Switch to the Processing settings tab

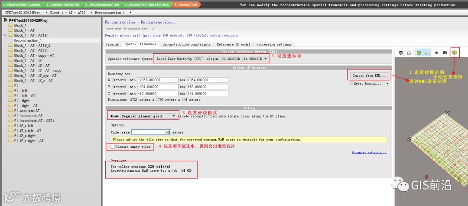(274, 44)
